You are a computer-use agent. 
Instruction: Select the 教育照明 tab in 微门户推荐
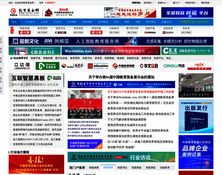108,167
